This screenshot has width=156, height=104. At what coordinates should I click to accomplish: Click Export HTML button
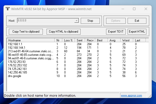[137, 32]
